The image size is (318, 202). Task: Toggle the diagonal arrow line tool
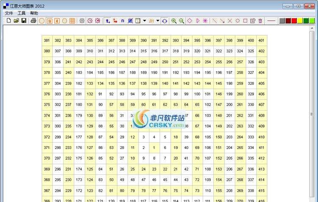pos(222,20)
